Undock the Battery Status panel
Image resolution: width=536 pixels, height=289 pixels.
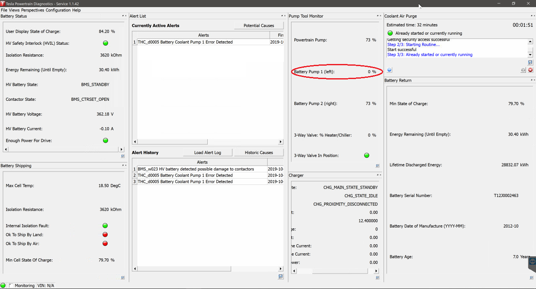123,16
